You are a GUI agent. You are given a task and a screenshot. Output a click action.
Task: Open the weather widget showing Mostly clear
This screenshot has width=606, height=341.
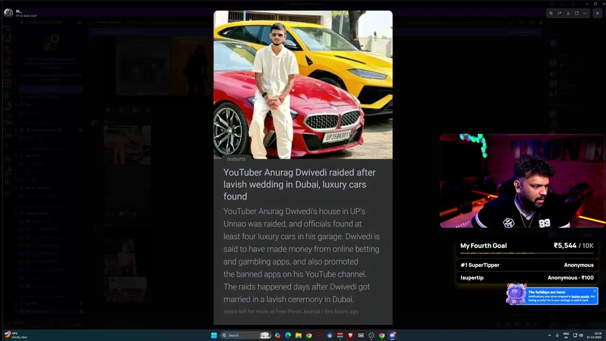tap(16, 335)
